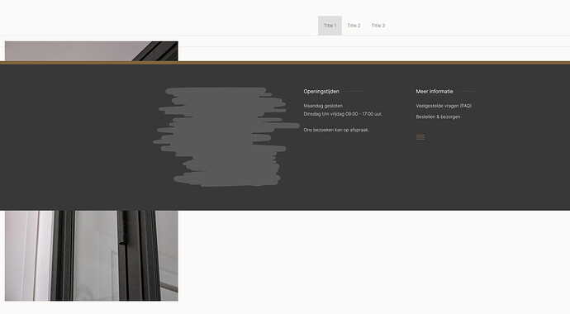Select the Title 1 tab

330,26
